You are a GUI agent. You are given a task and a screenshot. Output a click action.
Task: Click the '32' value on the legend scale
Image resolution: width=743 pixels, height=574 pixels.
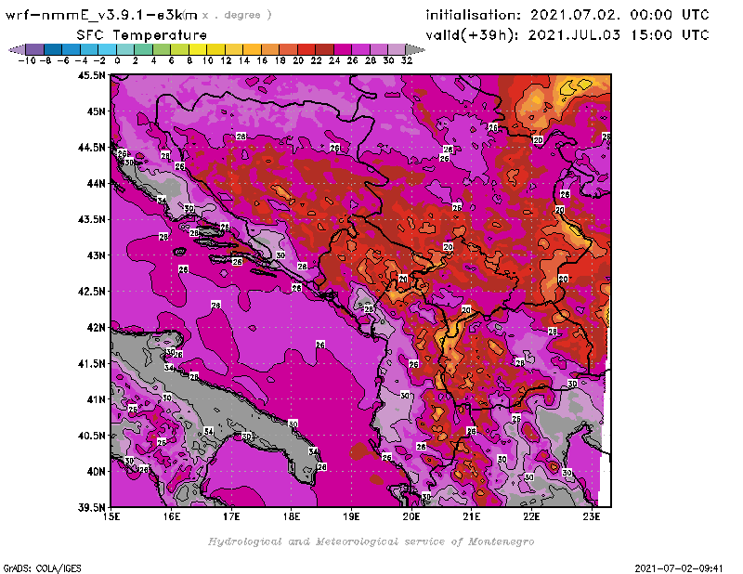point(407,60)
